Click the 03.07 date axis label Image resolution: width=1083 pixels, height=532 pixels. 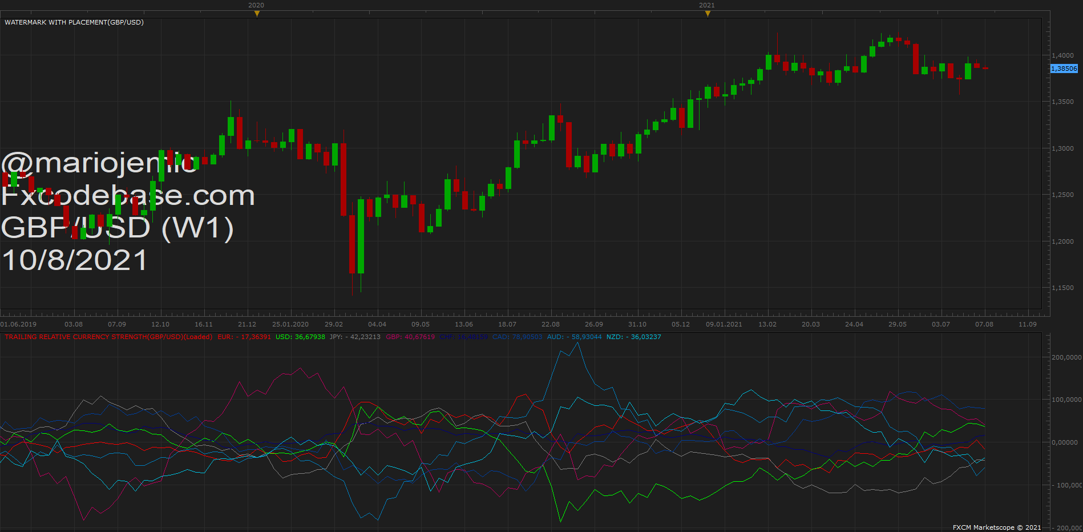pos(941,324)
